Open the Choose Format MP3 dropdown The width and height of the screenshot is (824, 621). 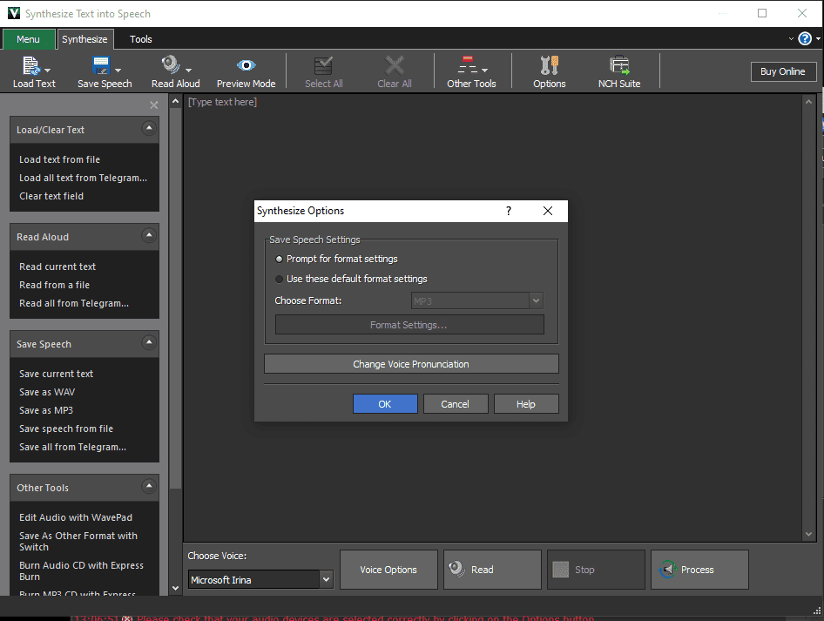click(x=477, y=301)
